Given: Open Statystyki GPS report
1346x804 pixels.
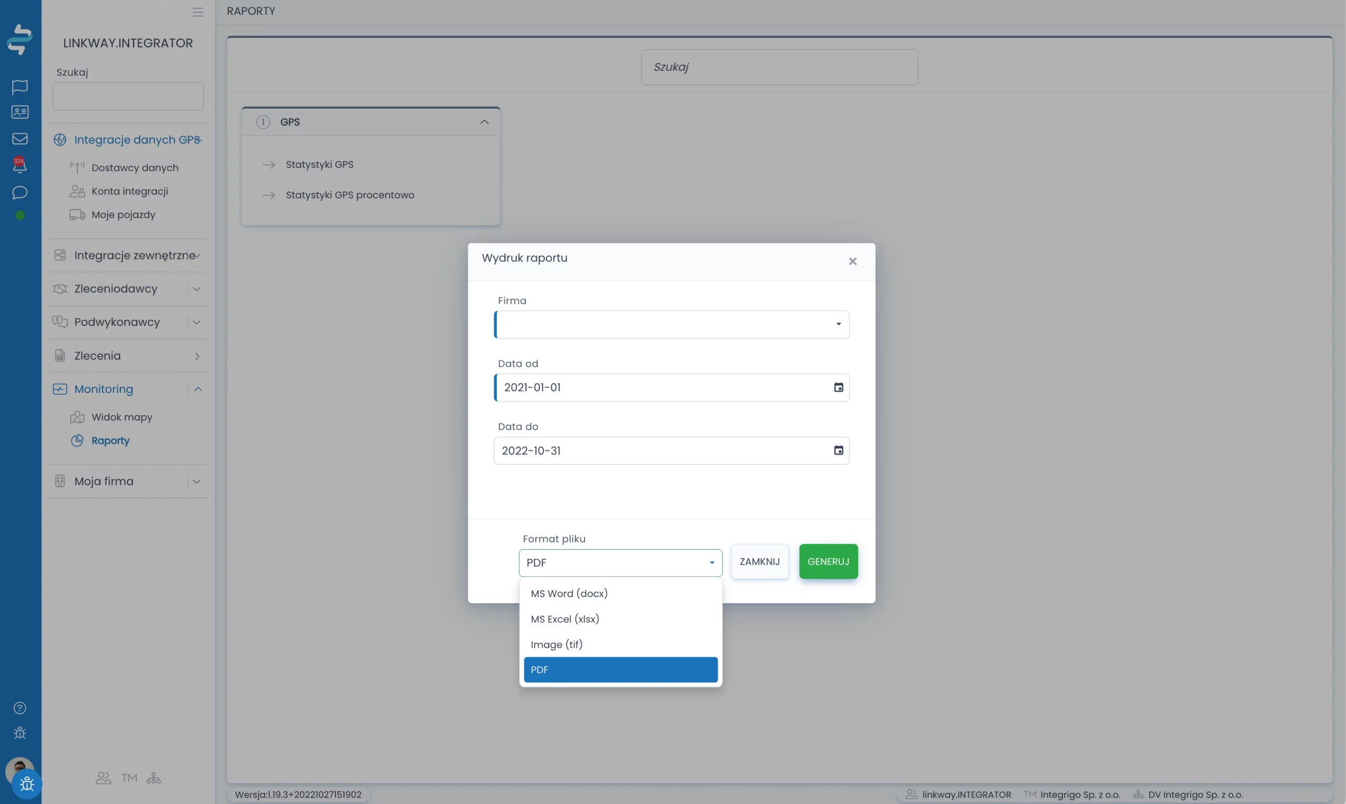Looking at the screenshot, I should (319, 164).
